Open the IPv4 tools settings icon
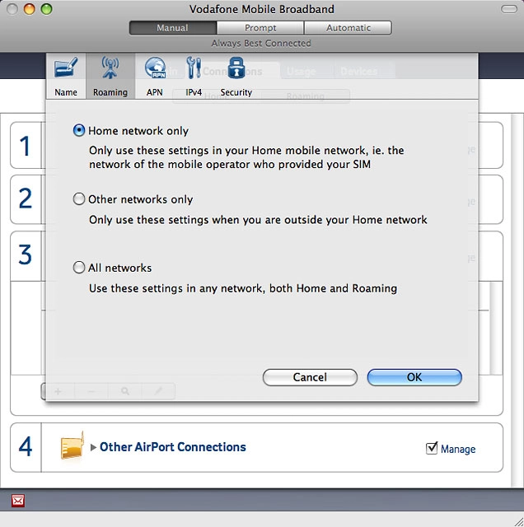The width and height of the screenshot is (524, 527). [194, 68]
